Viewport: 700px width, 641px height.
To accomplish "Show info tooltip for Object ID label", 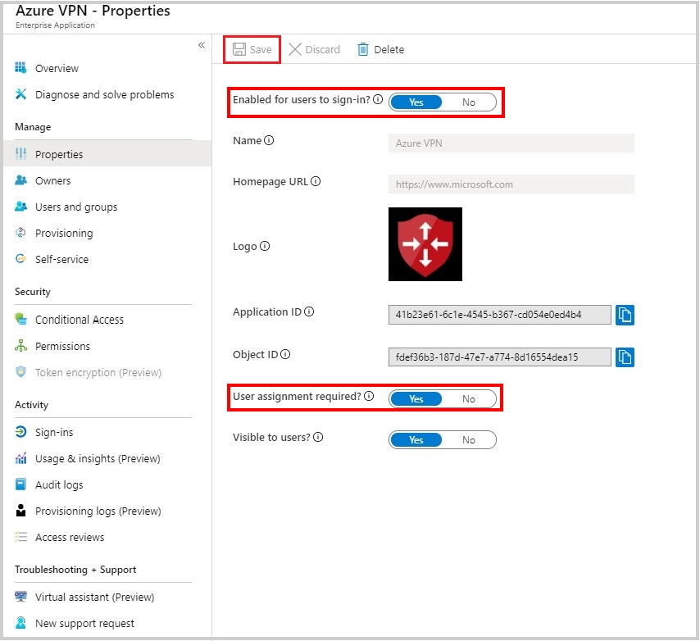I will [x=285, y=354].
